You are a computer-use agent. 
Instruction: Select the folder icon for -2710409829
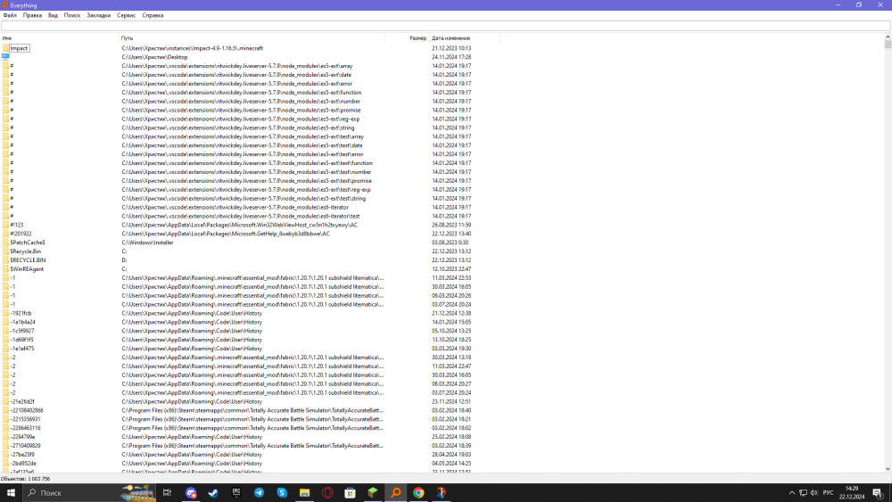tap(5, 446)
